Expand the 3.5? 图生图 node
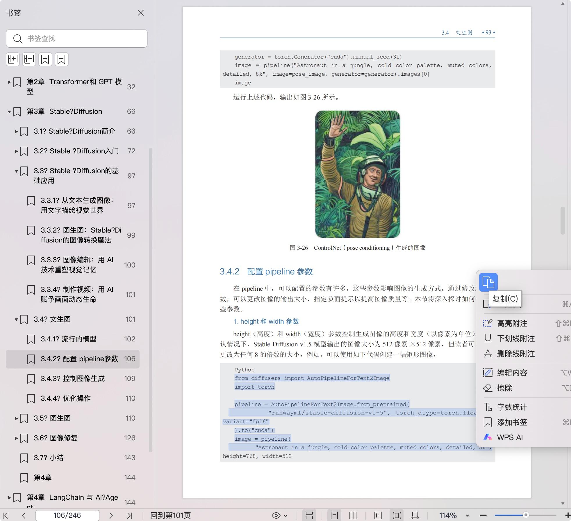This screenshot has width=571, height=521. click(16, 418)
